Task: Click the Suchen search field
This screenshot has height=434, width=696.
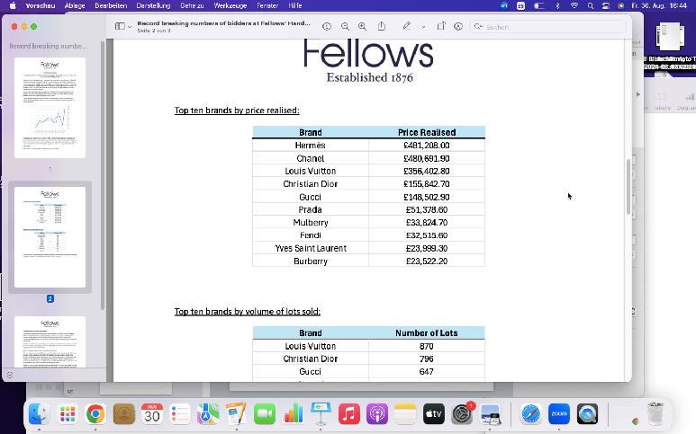Action: pos(548,27)
